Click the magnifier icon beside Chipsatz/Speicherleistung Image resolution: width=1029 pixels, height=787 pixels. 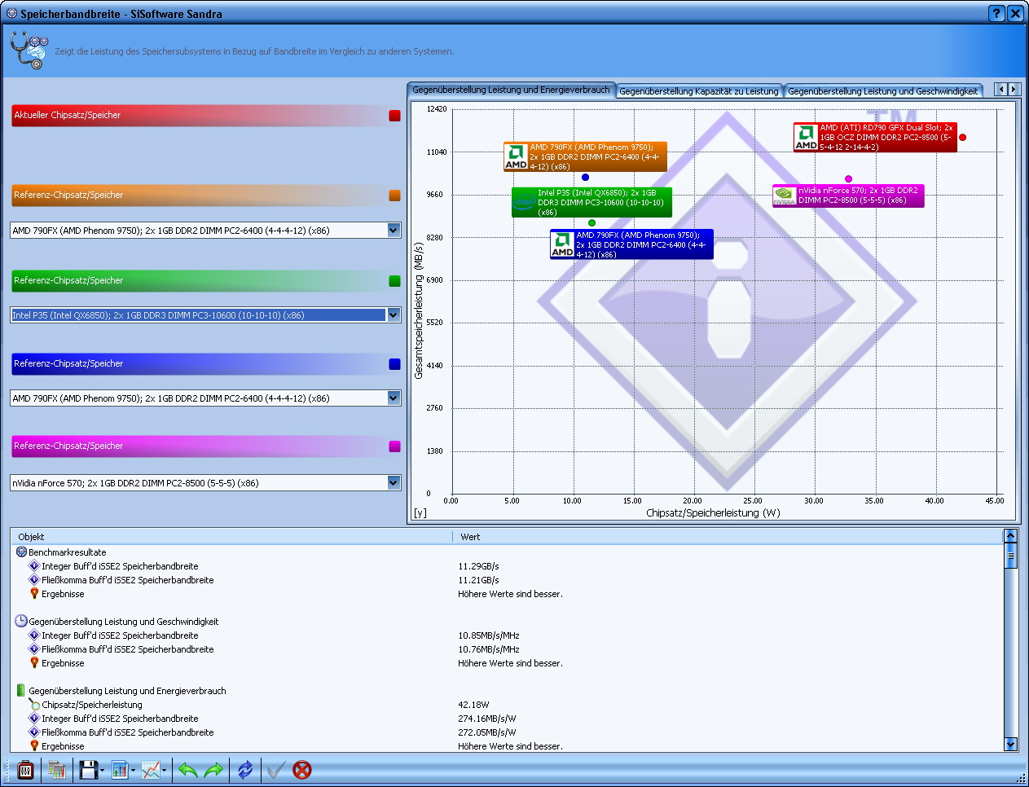click(34, 704)
